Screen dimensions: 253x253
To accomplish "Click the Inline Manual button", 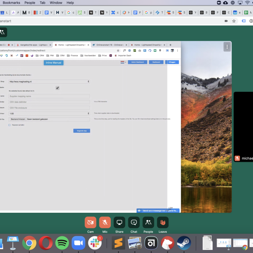I will tap(53, 63).
